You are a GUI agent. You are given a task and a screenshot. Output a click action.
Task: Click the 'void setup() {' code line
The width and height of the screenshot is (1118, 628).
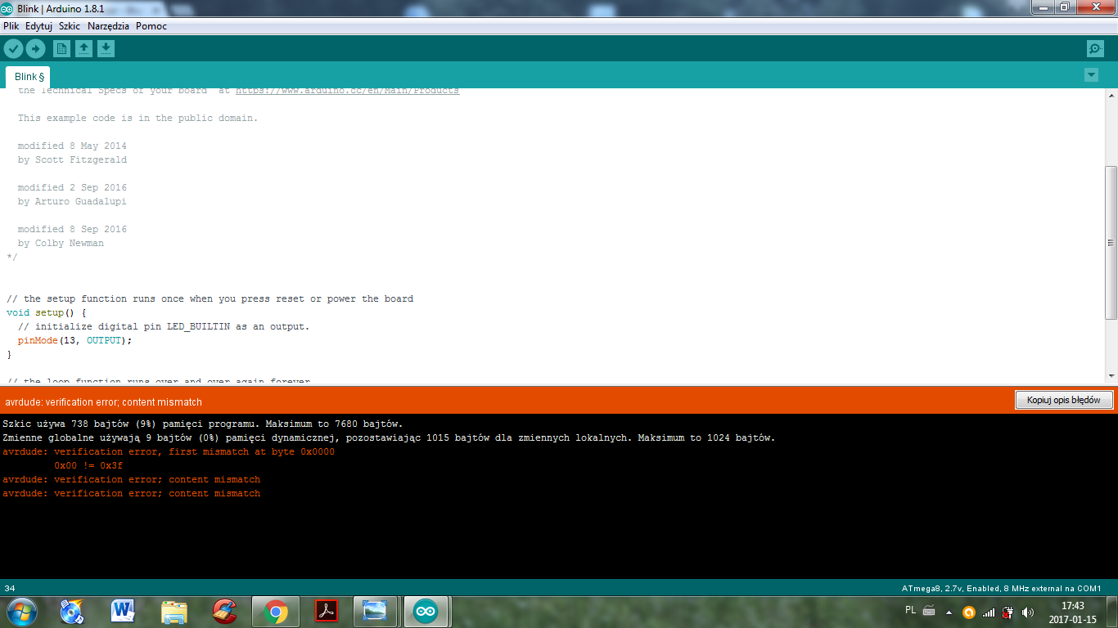point(46,312)
